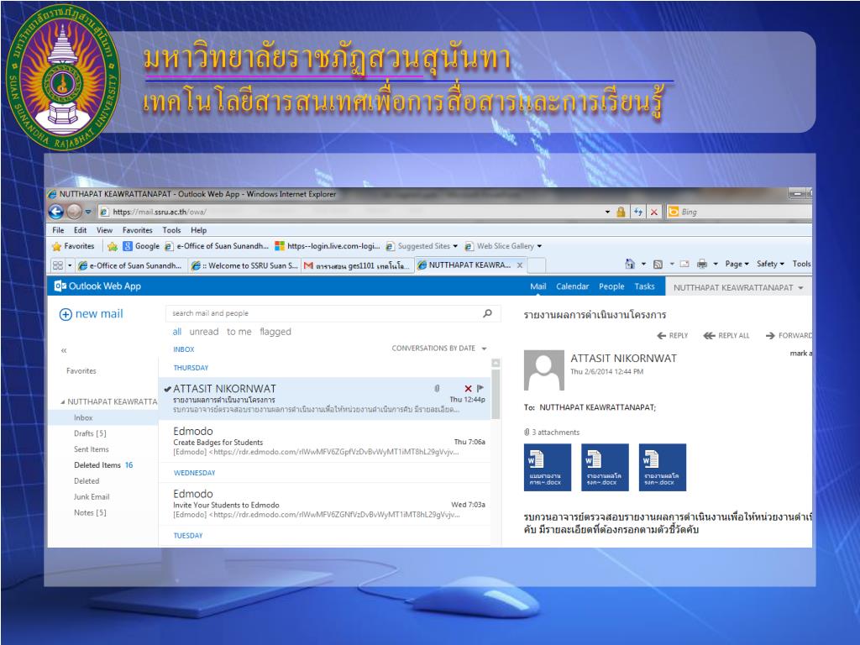
Task: Click the Print icon in command bar
Action: [702, 264]
